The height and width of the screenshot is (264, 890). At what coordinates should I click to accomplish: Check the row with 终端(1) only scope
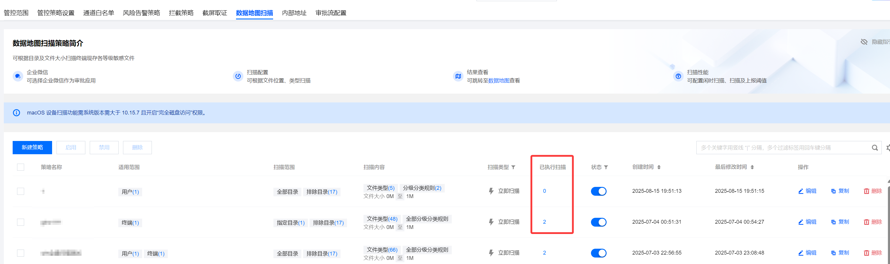[x=21, y=222]
